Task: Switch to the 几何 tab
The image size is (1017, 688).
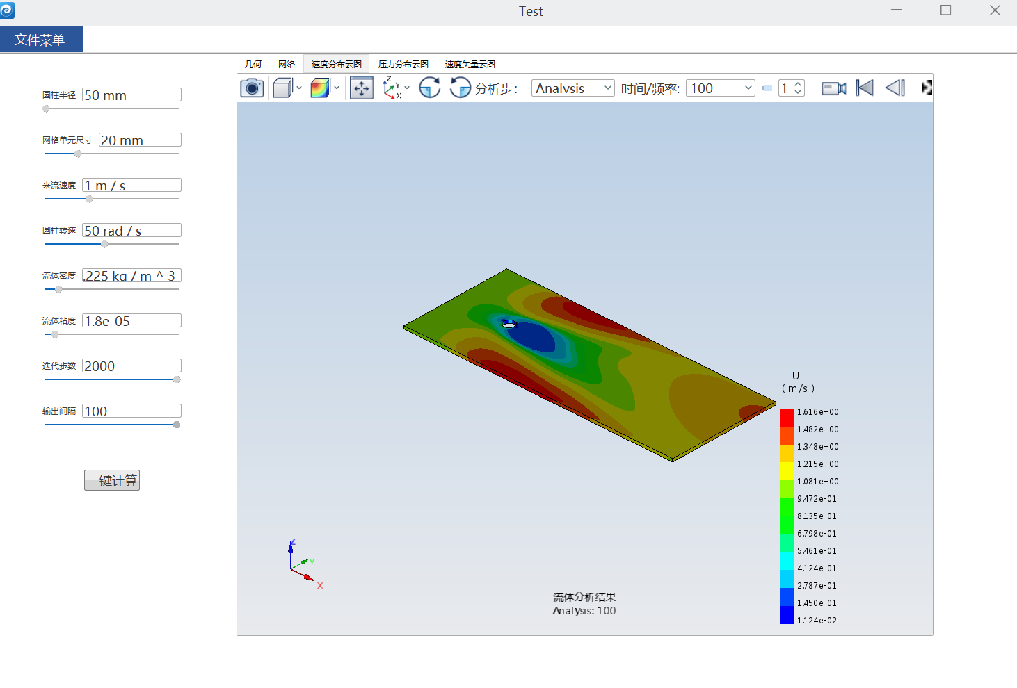Action: pos(253,64)
